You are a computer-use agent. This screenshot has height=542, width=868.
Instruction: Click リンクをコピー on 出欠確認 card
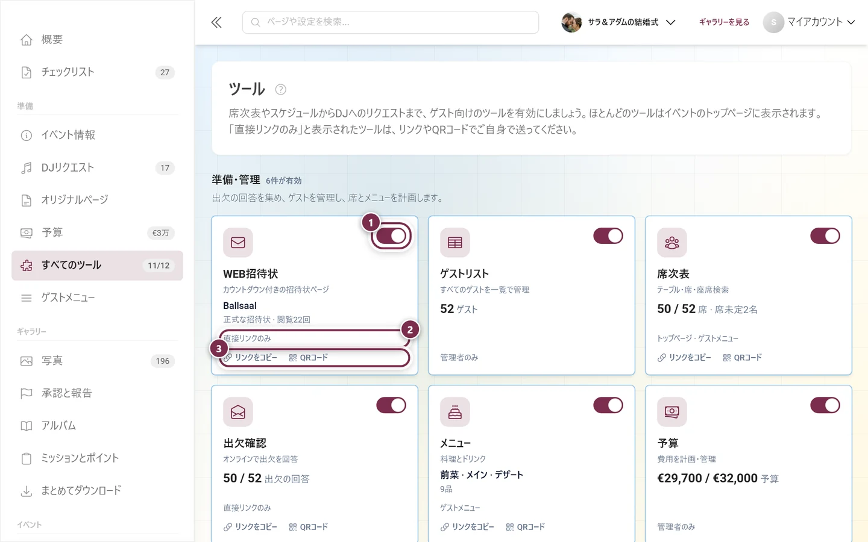tap(251, 527)
